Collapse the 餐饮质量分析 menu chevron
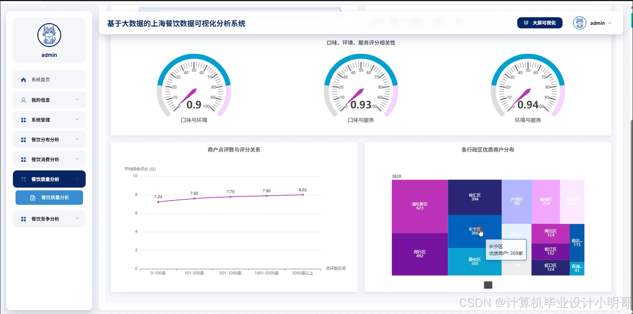This screenshot has width=633, height=314. (77, 179)
